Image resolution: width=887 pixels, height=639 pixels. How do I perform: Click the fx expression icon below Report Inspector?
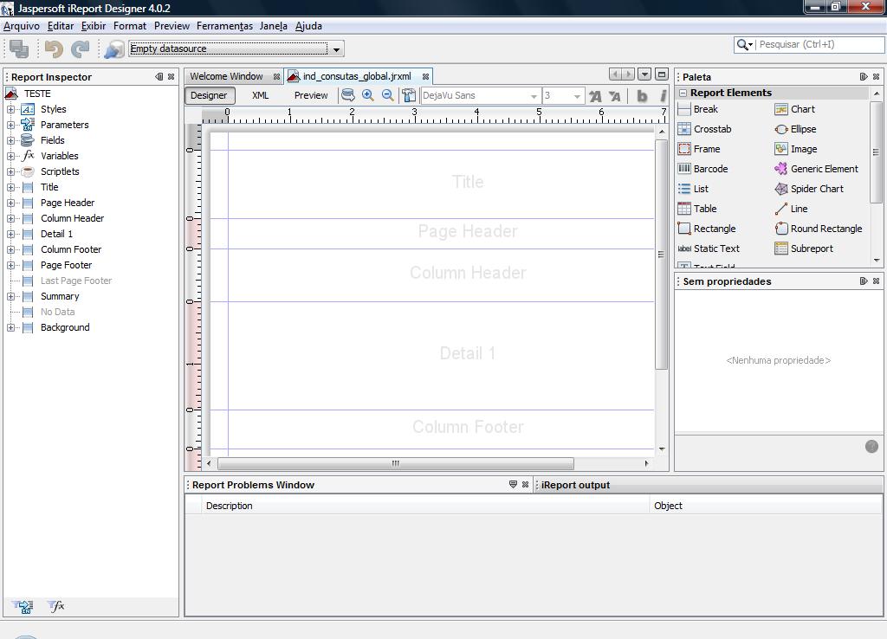pos(56,606)
